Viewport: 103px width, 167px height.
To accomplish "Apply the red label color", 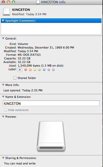I will tap(26, 69).
